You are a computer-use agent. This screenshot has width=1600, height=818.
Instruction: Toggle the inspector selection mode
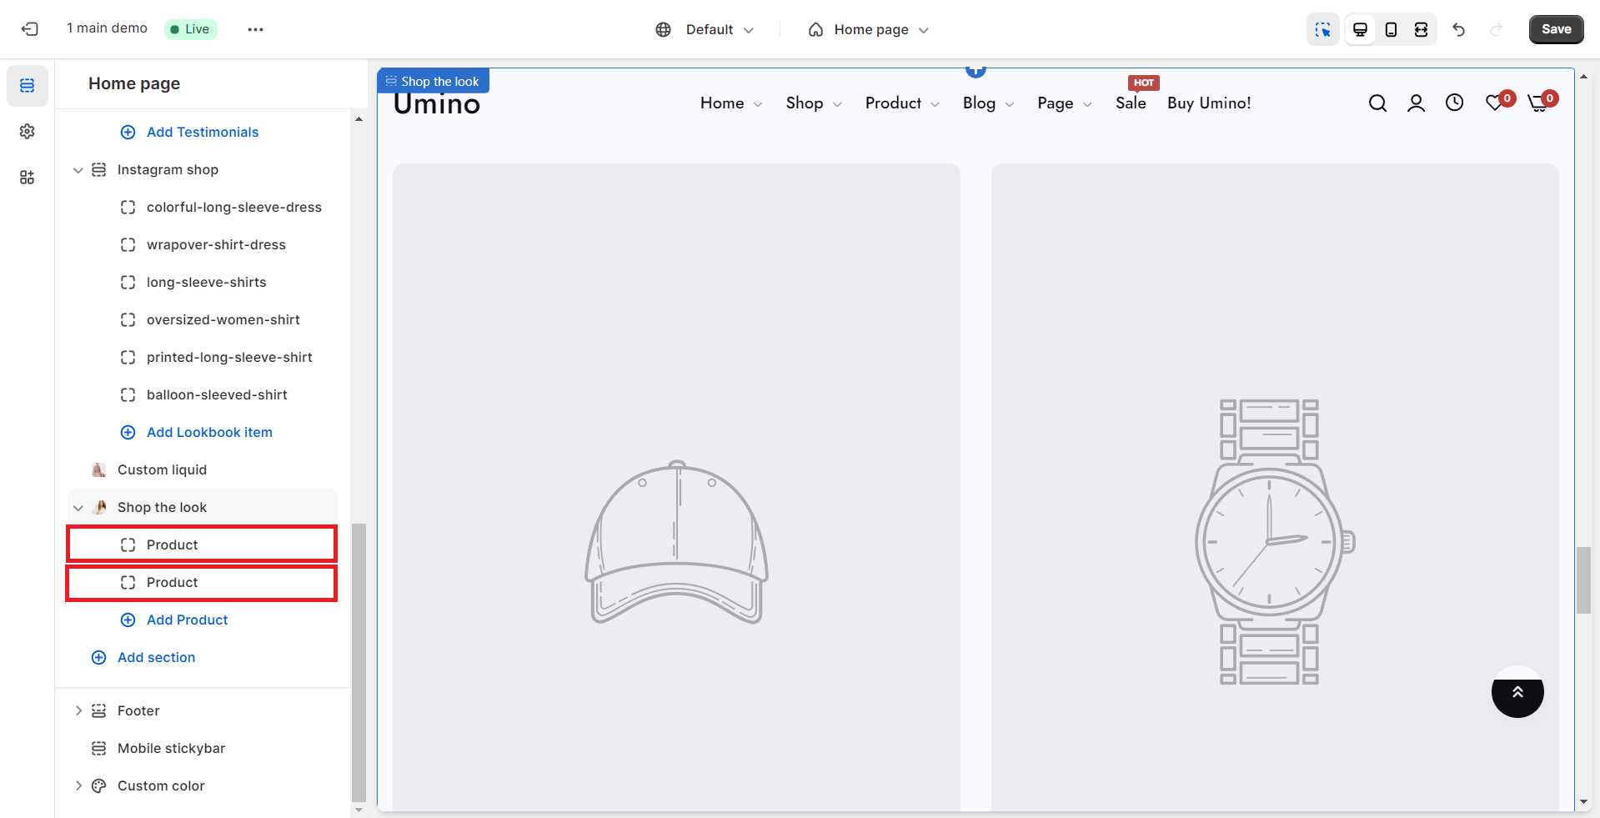click(1323, 29)
